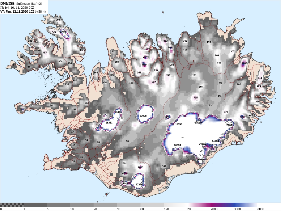Screen dimensions: 281x211
Task: Click the glacier value 45426
Action: (x=201, y=160)
